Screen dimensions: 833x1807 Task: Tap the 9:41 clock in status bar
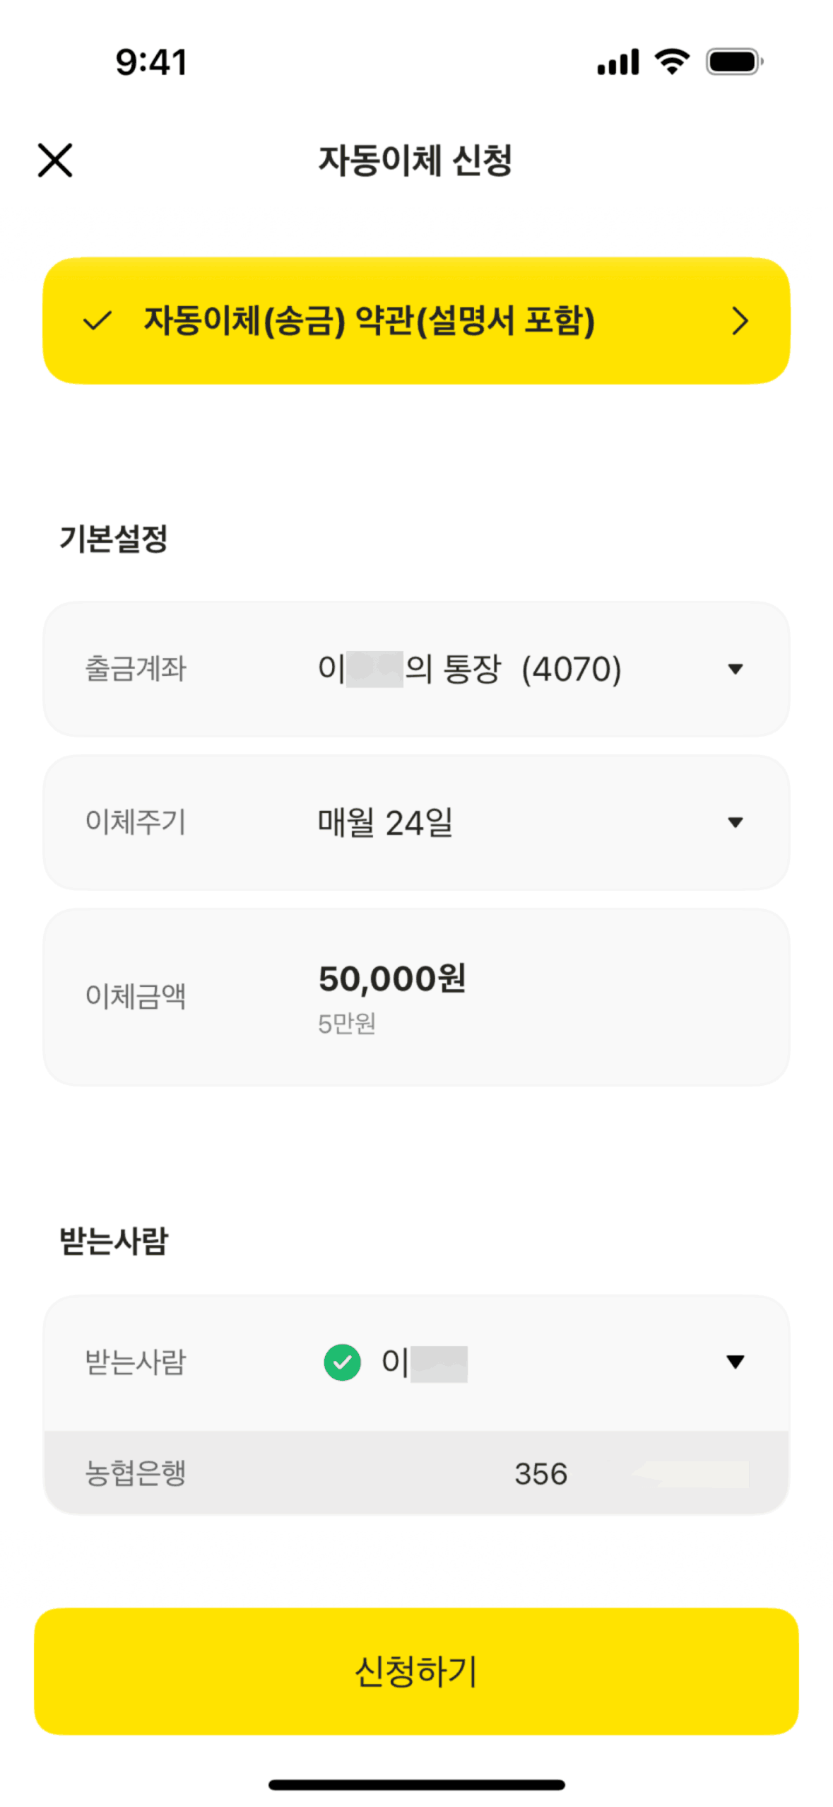point(151,62)
